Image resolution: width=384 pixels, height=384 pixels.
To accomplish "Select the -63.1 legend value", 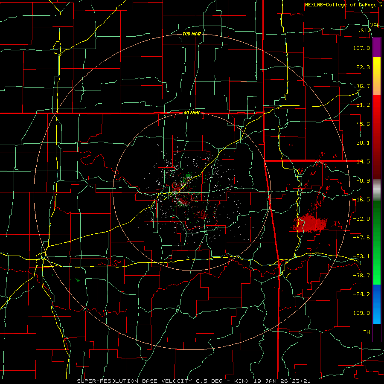I will (x=361, y=256).
